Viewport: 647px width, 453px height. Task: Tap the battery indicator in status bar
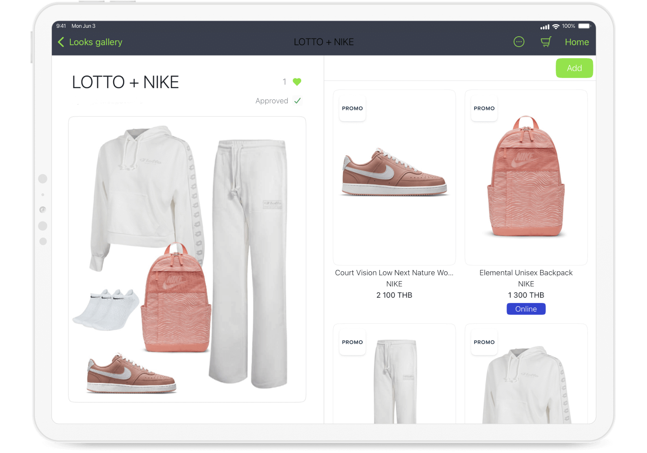pos(584,26)
